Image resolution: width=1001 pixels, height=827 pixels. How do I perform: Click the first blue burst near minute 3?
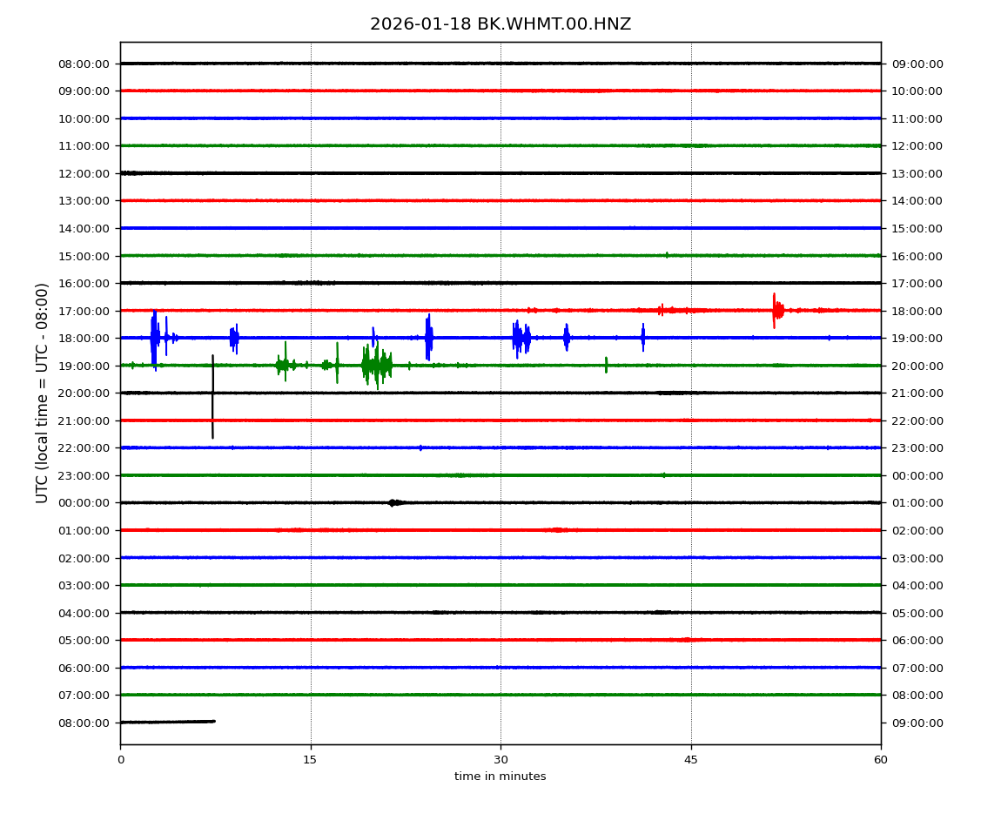click(x=154, y=338)
